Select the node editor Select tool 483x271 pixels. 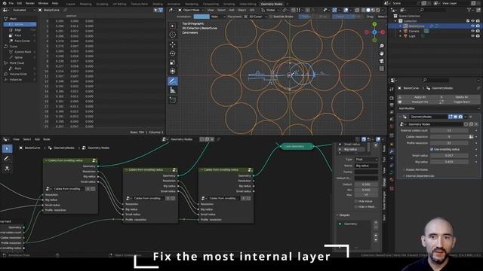click(7, 149)
